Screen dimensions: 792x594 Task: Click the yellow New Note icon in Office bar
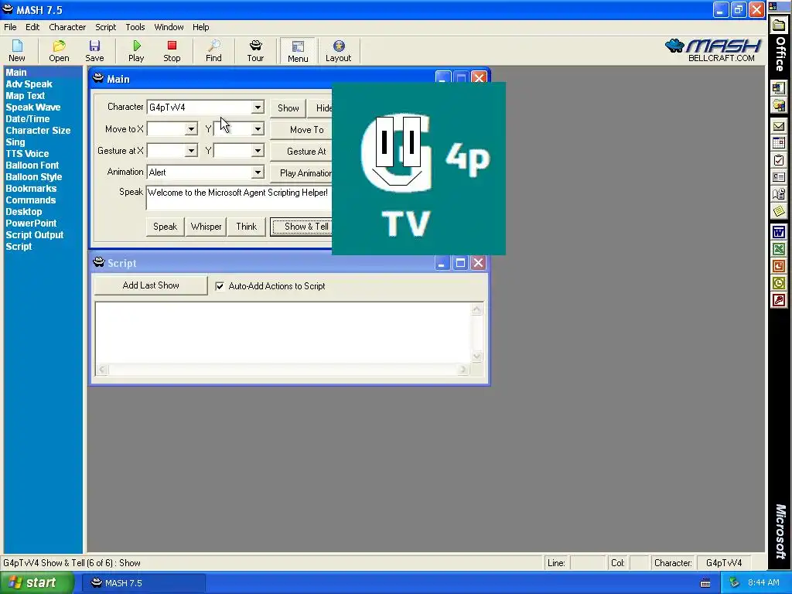click(779, 211)
